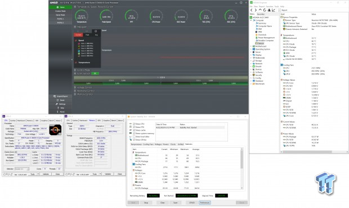The height and width of the screenshot is (208, 349).
Task: Toggle the Stress FPU checkbox
Action: tap(134, 127)
